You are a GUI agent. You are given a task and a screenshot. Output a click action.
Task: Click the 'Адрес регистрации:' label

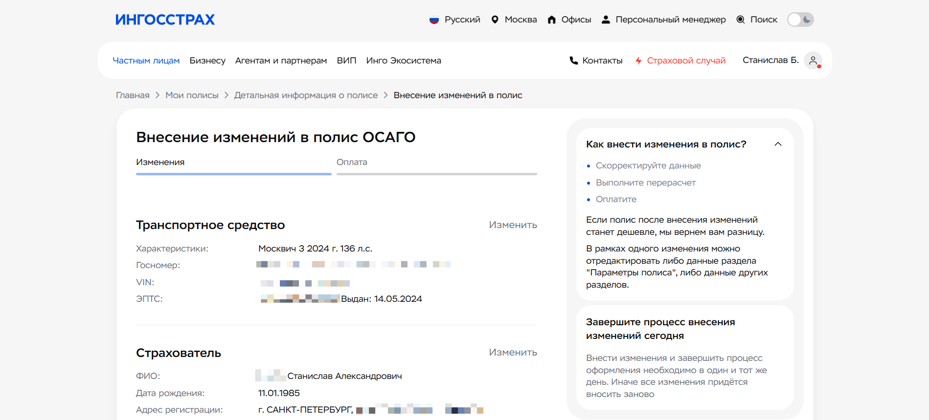pos(179,410)
